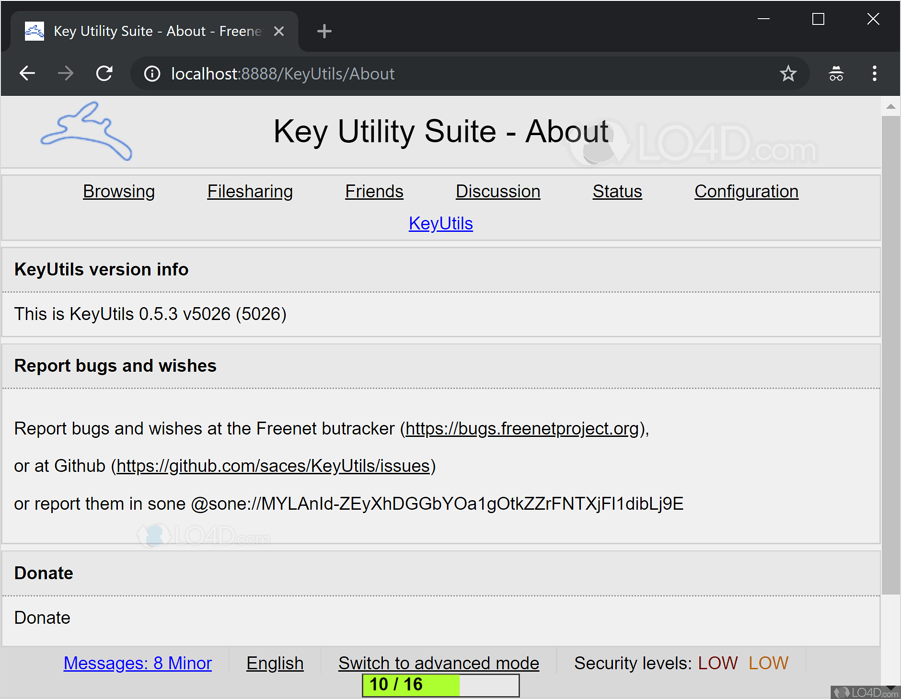Open a new browser tab
901x699 pixels.
[x=324, y=31]
